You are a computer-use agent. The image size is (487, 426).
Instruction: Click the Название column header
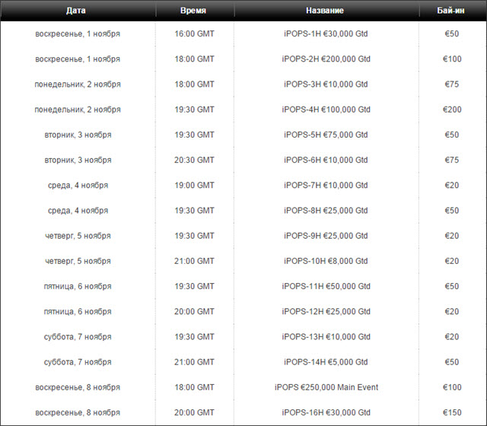click(x=325, y=11)
